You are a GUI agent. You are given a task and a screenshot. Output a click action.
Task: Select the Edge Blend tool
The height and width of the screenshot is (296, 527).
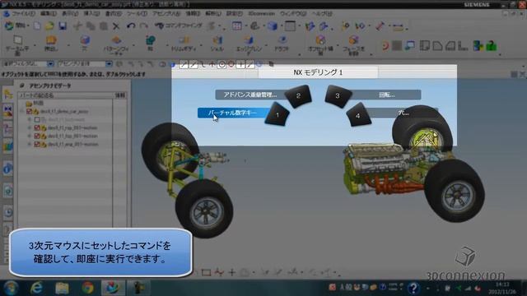point(249,45)
